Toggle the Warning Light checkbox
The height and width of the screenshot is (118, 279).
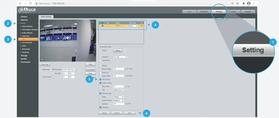click(x=100, y=93)
